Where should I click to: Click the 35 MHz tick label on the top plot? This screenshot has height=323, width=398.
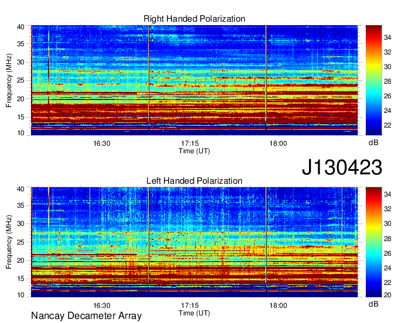(20, 44)
